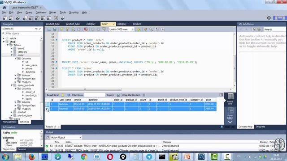
Task: Show more result views with the down chevron
Action: [x=230, y=122]
